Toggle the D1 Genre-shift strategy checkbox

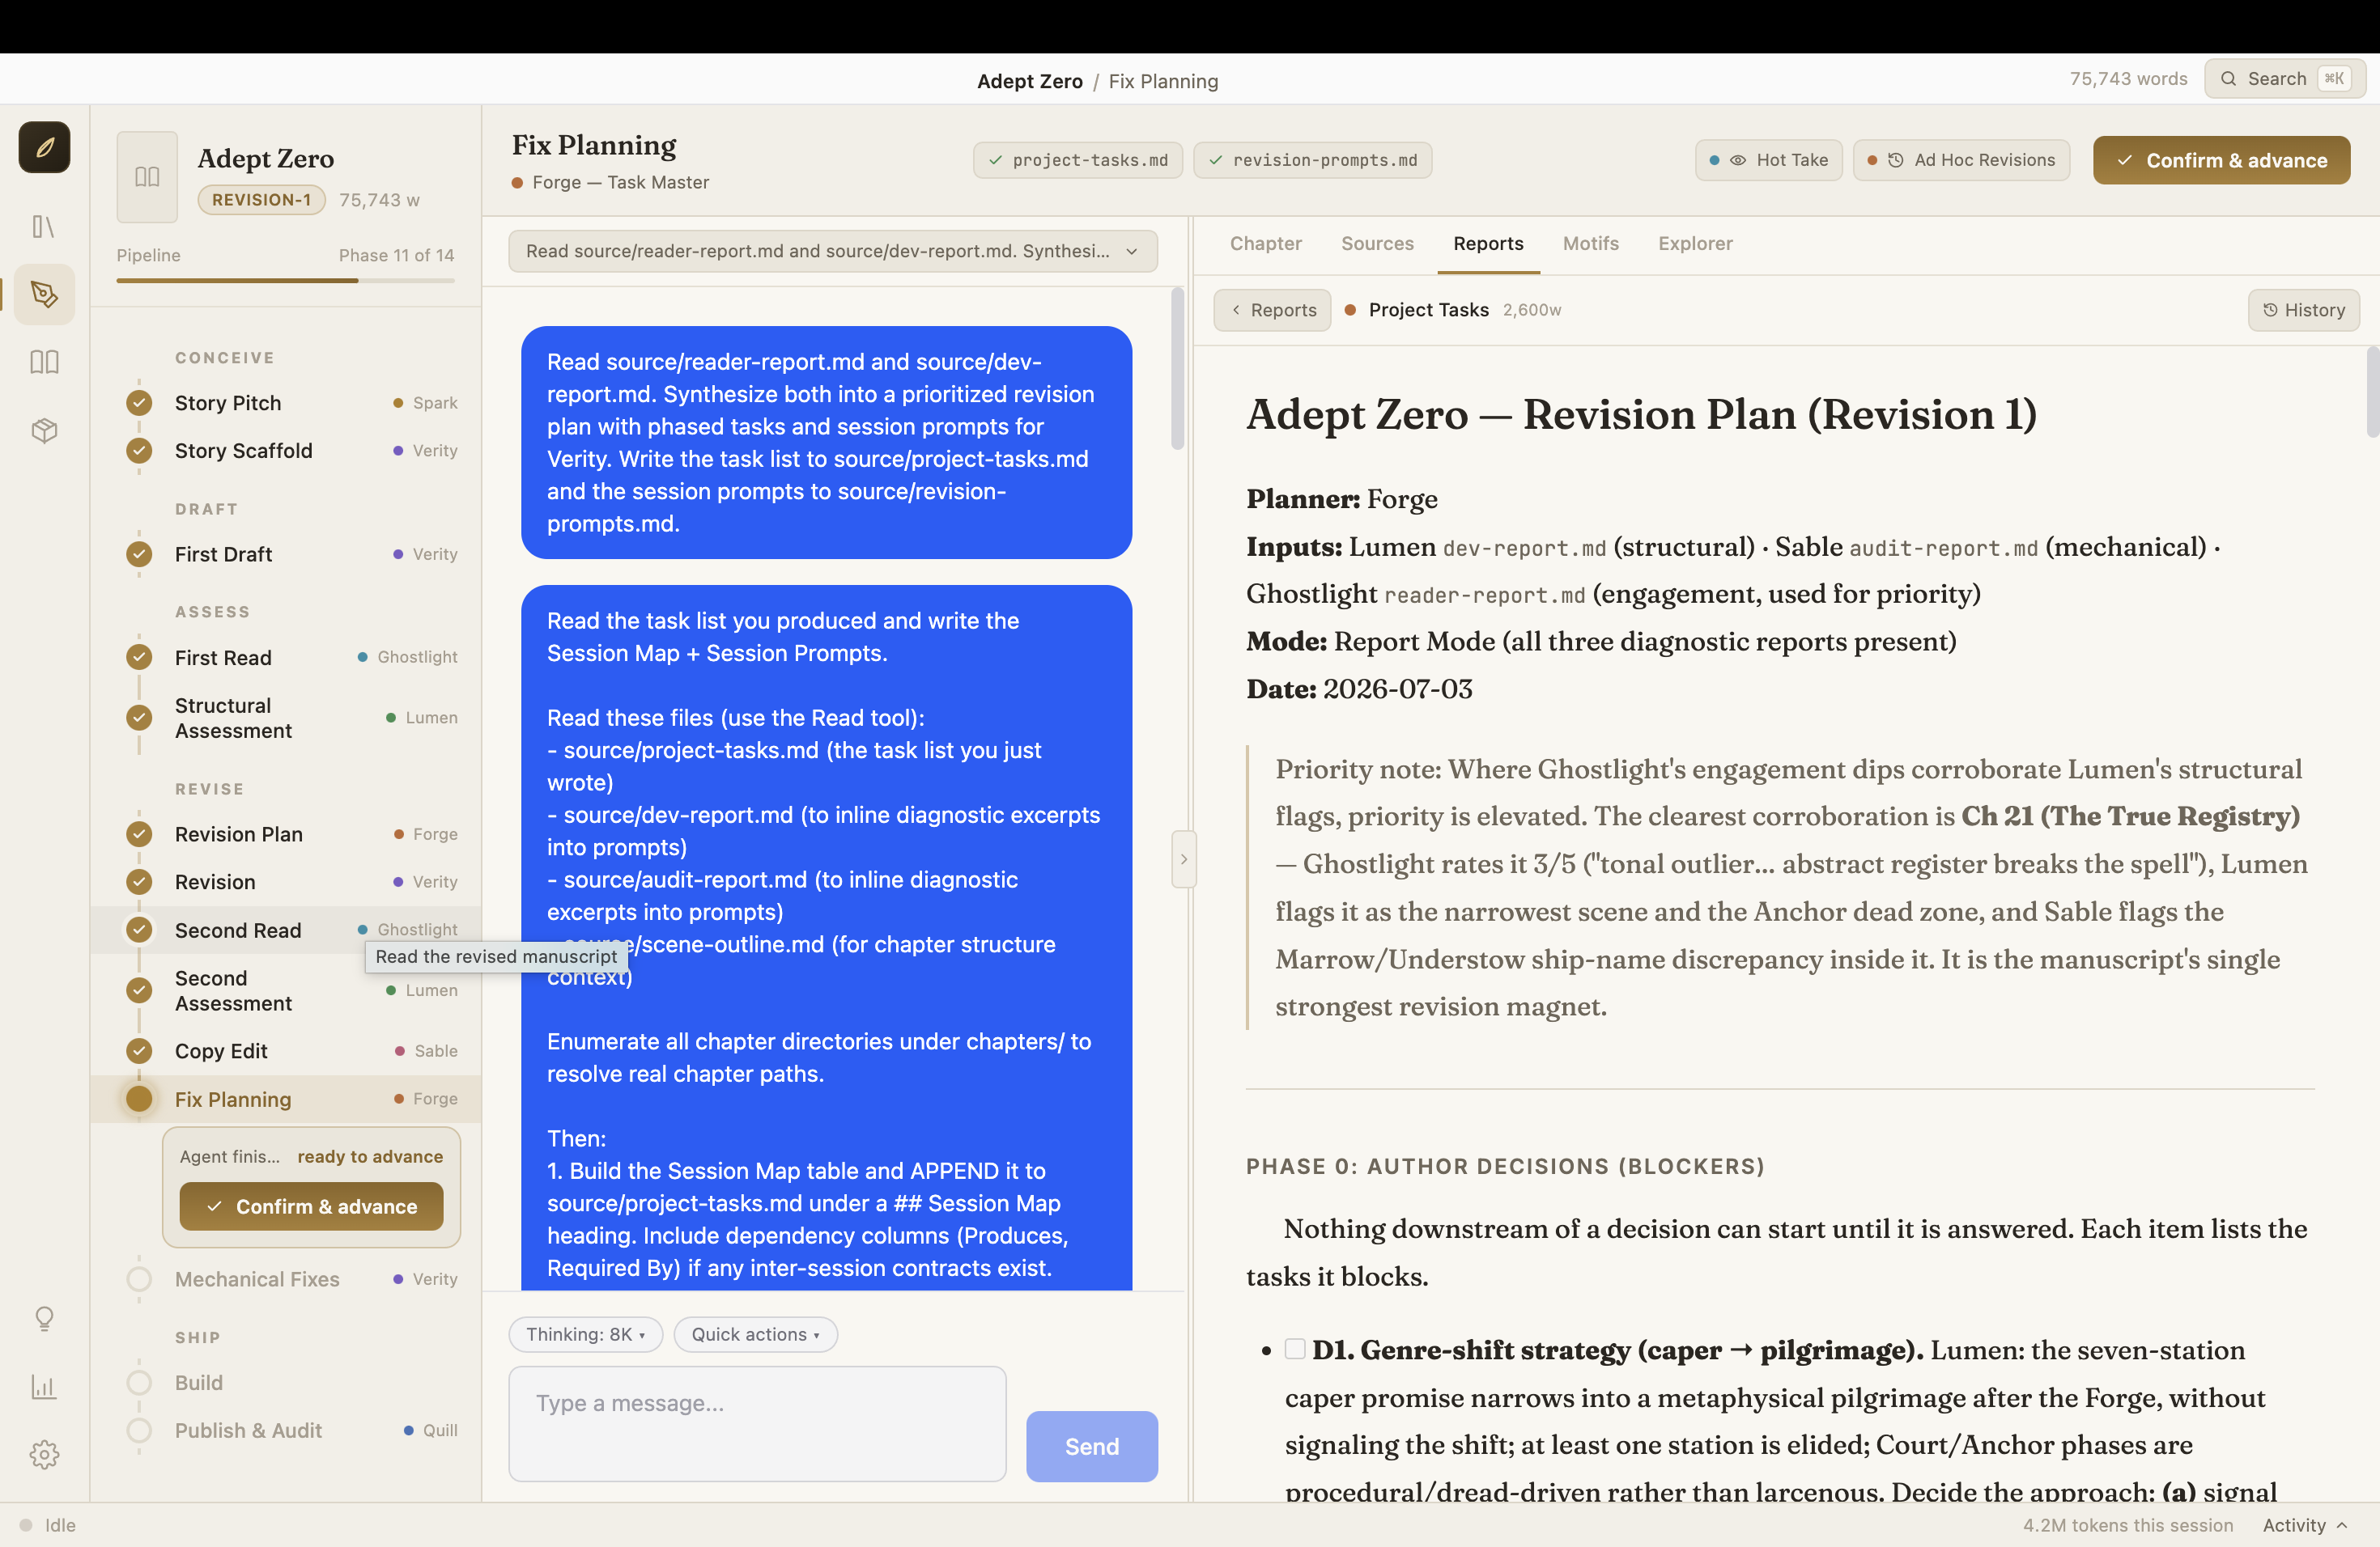[1295, 1349]
